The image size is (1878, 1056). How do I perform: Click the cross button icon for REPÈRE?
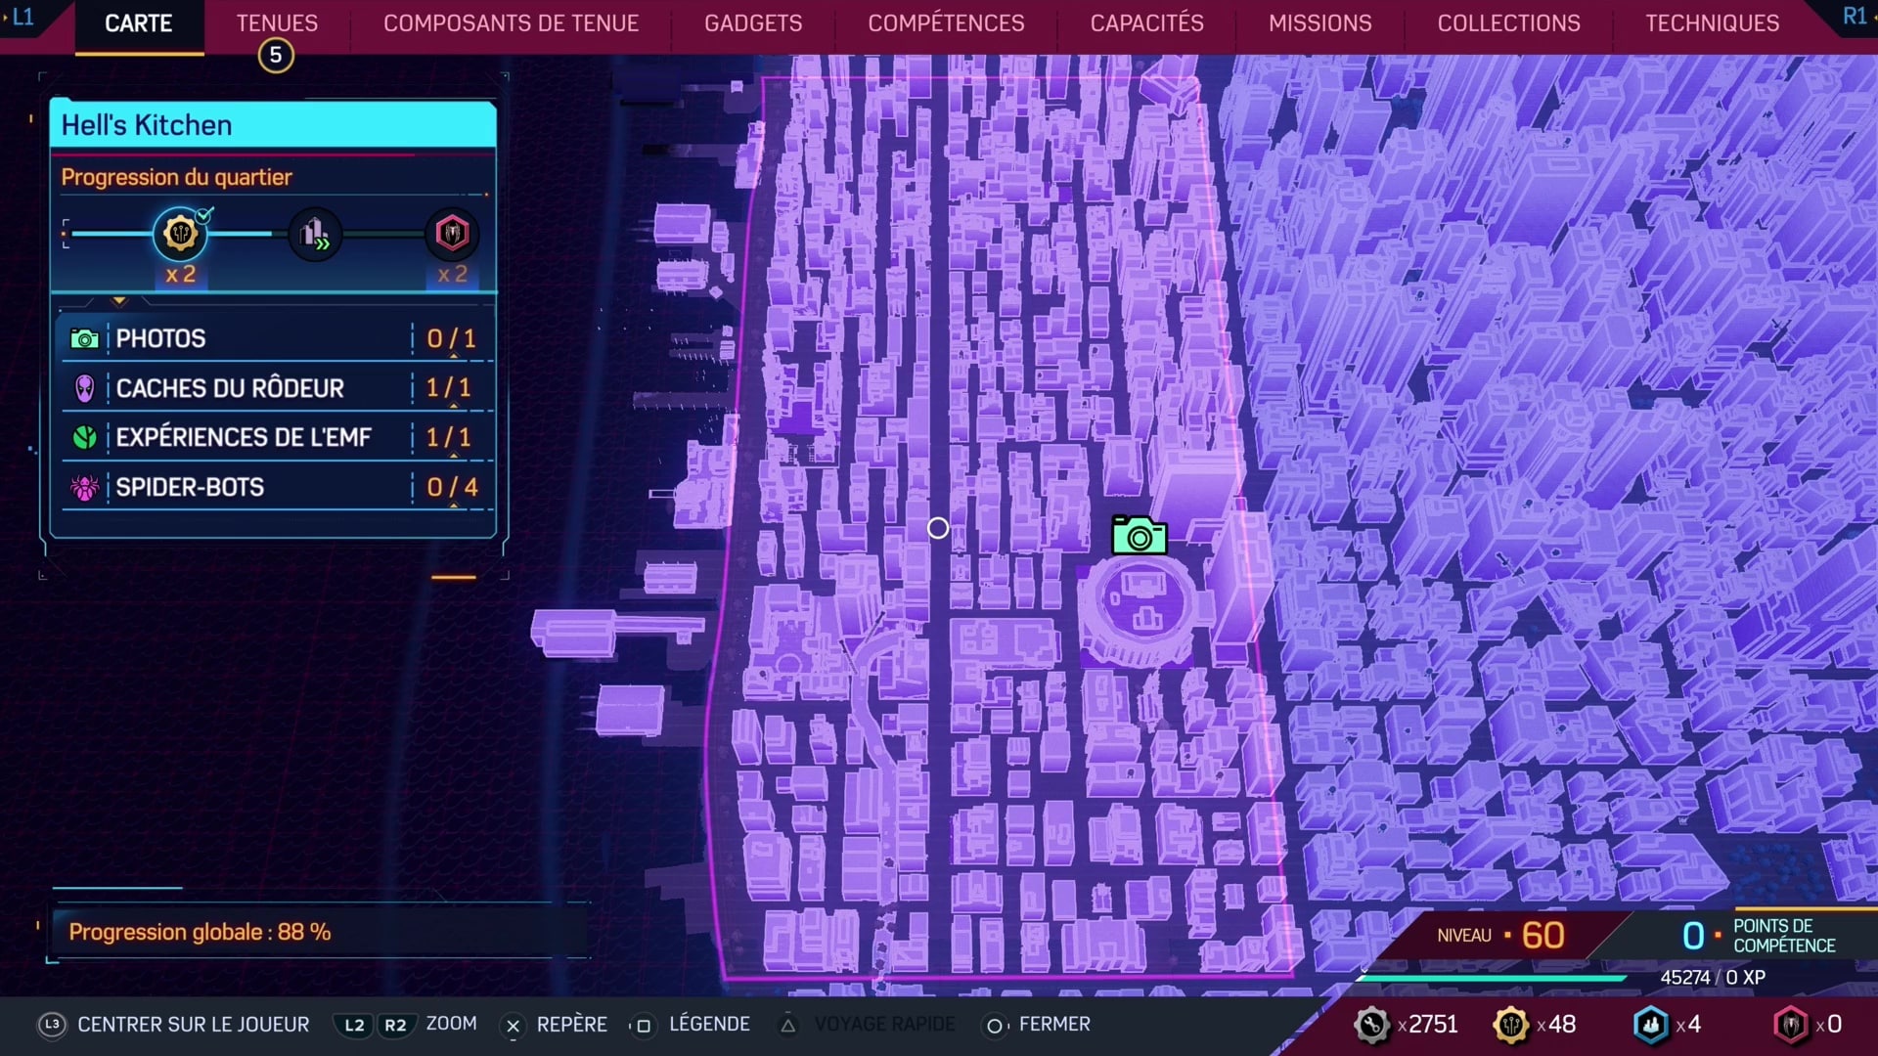pyautogui.click(x=513, y=1026)
